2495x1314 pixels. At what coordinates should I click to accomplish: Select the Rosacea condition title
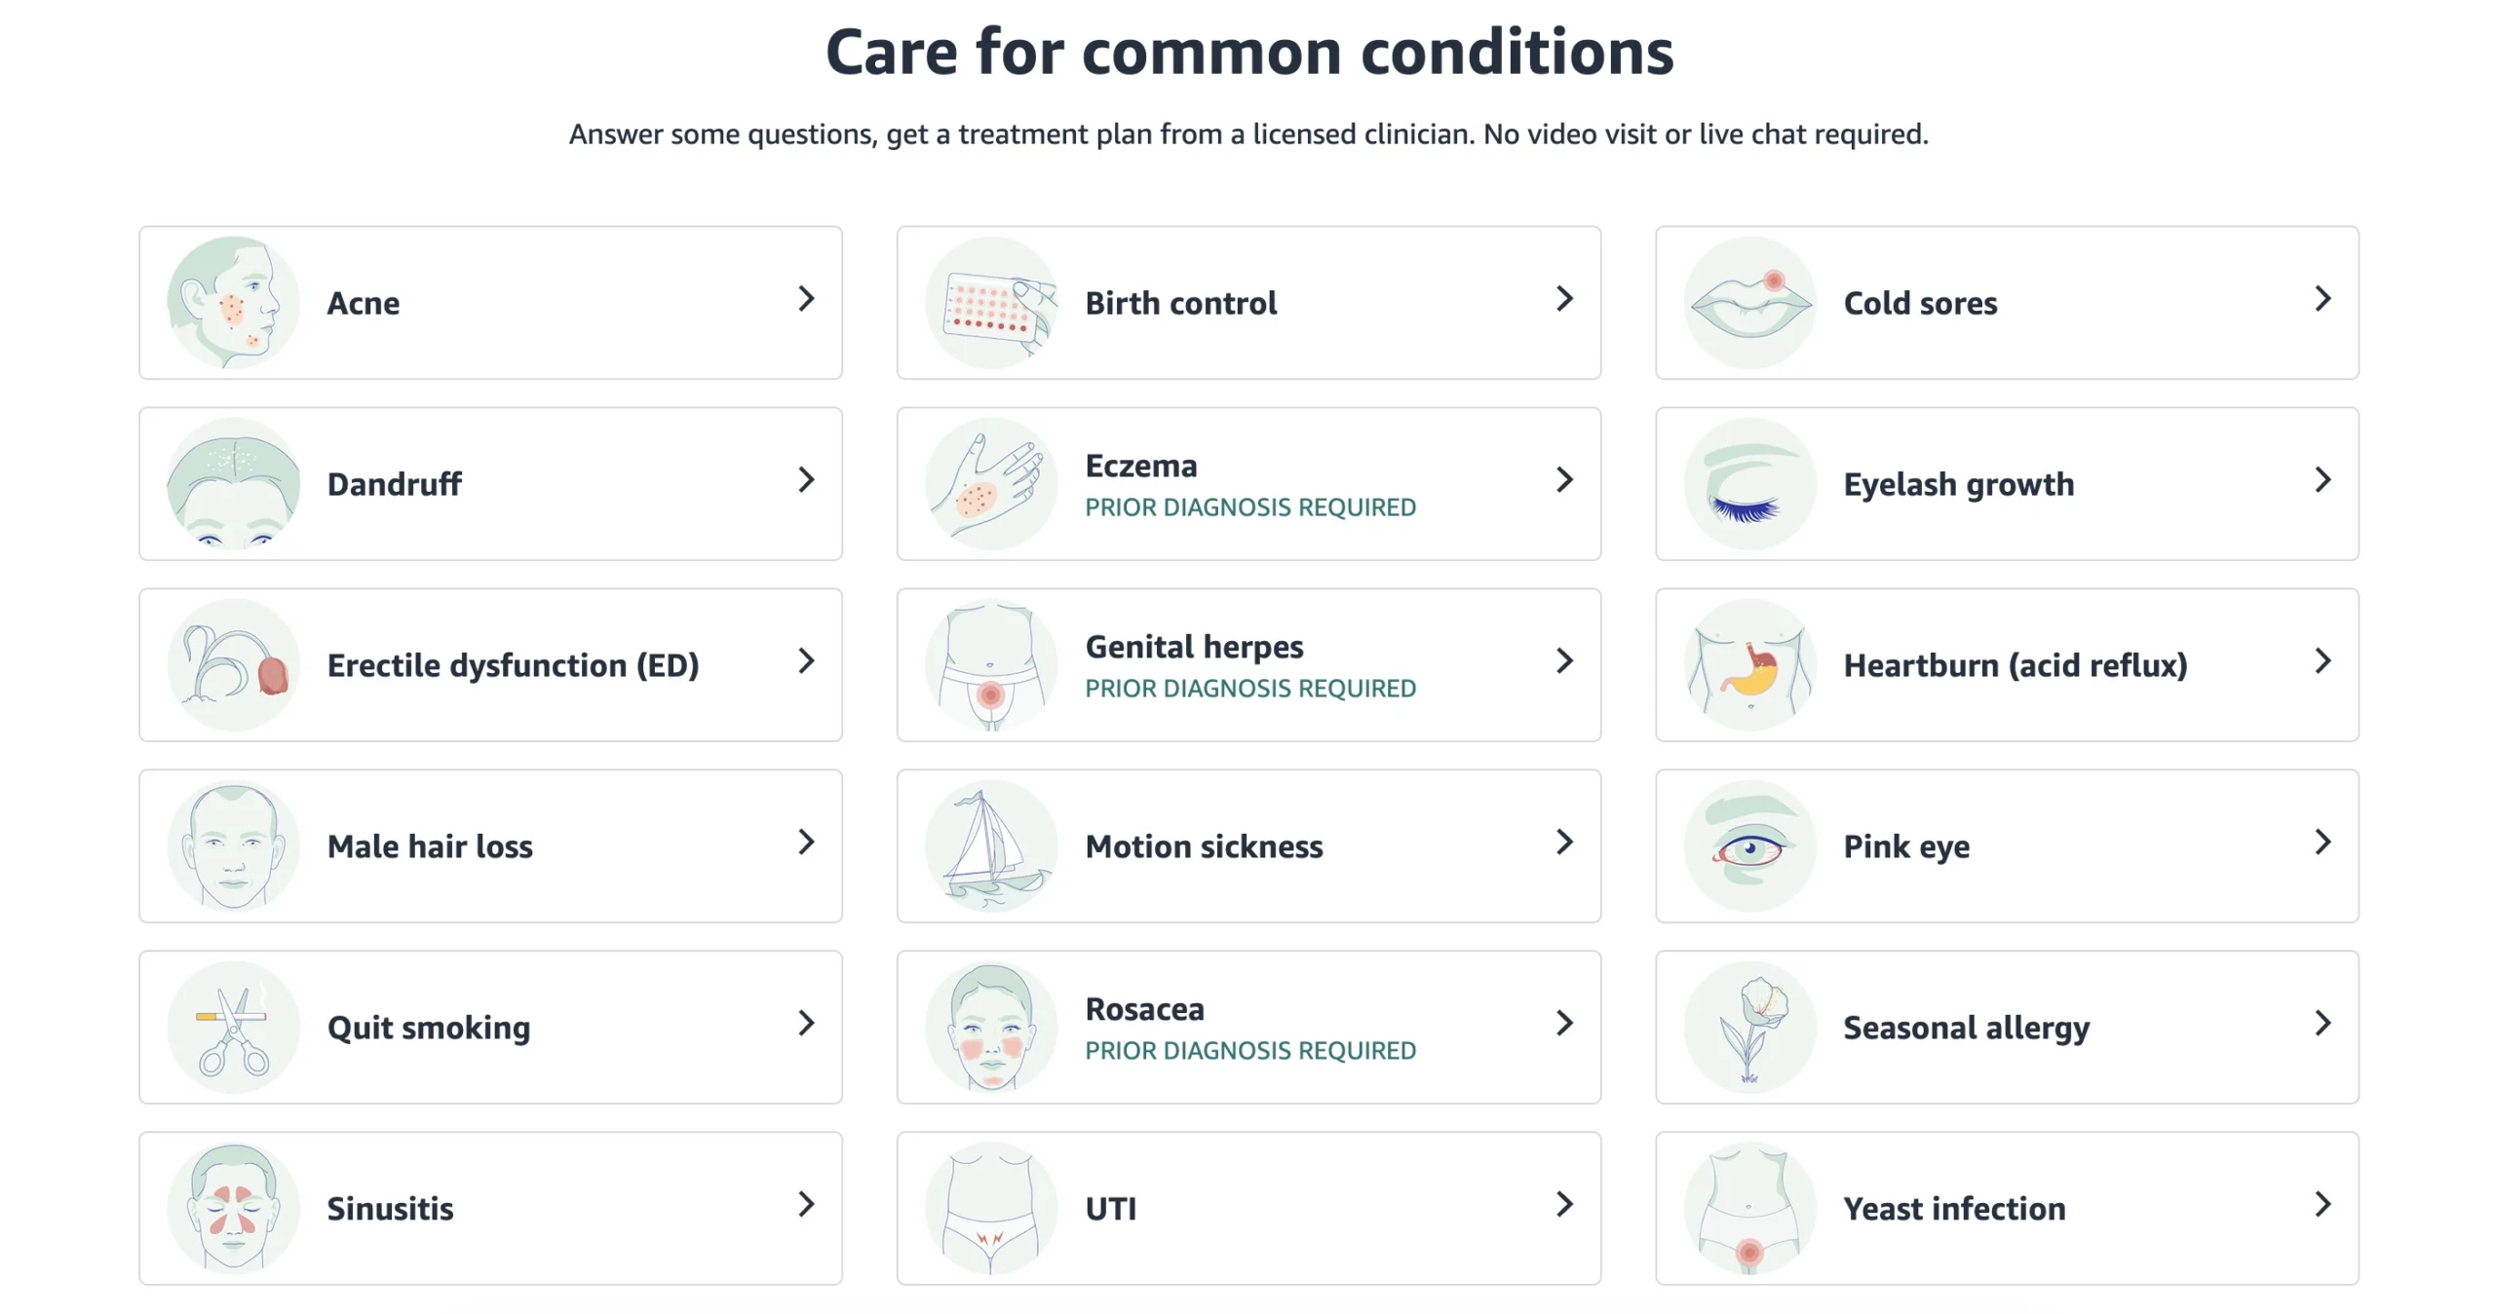(1144, 1009)
